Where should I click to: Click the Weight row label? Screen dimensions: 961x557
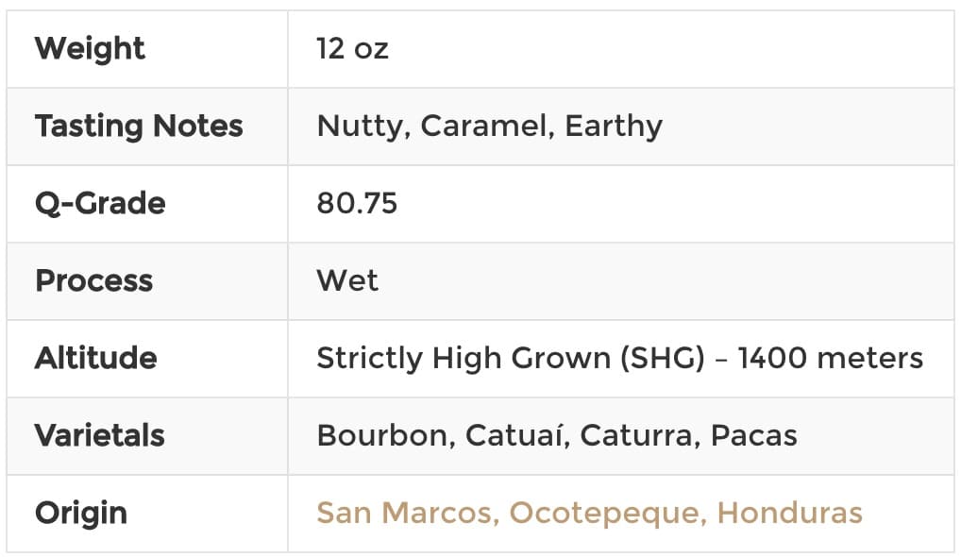(x=90, y=48)
